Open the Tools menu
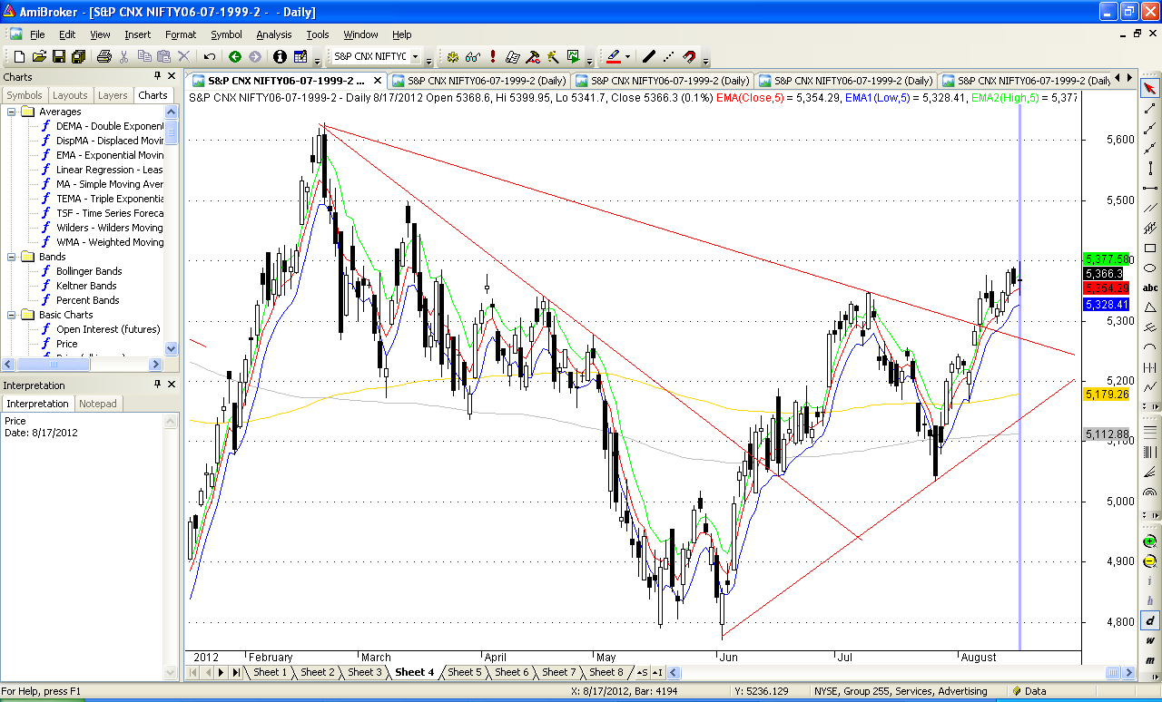 point(318,34)
